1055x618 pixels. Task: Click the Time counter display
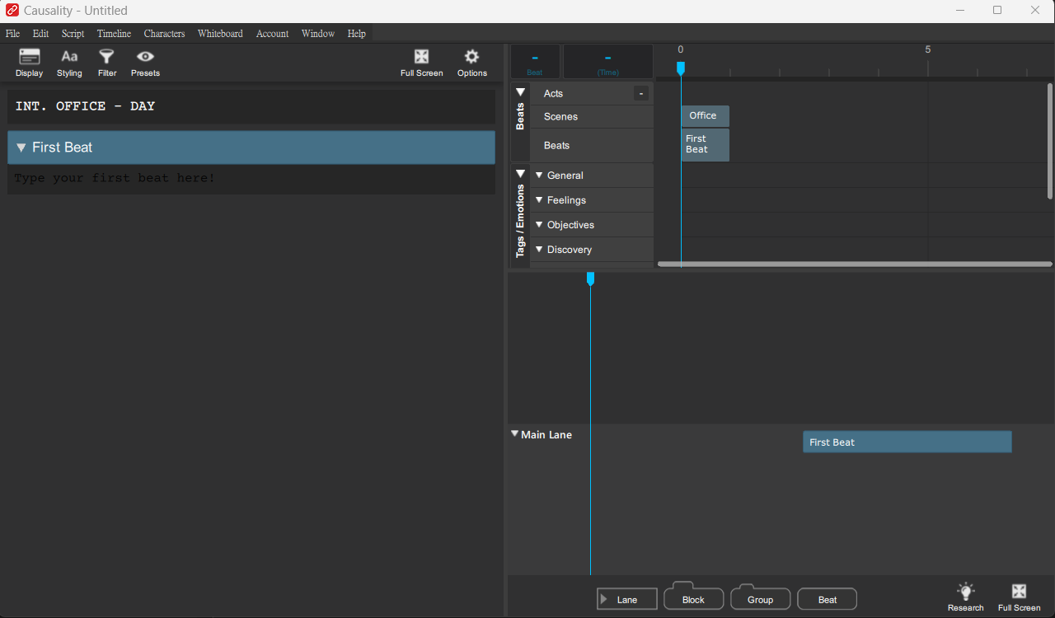(x=608, y=61)
